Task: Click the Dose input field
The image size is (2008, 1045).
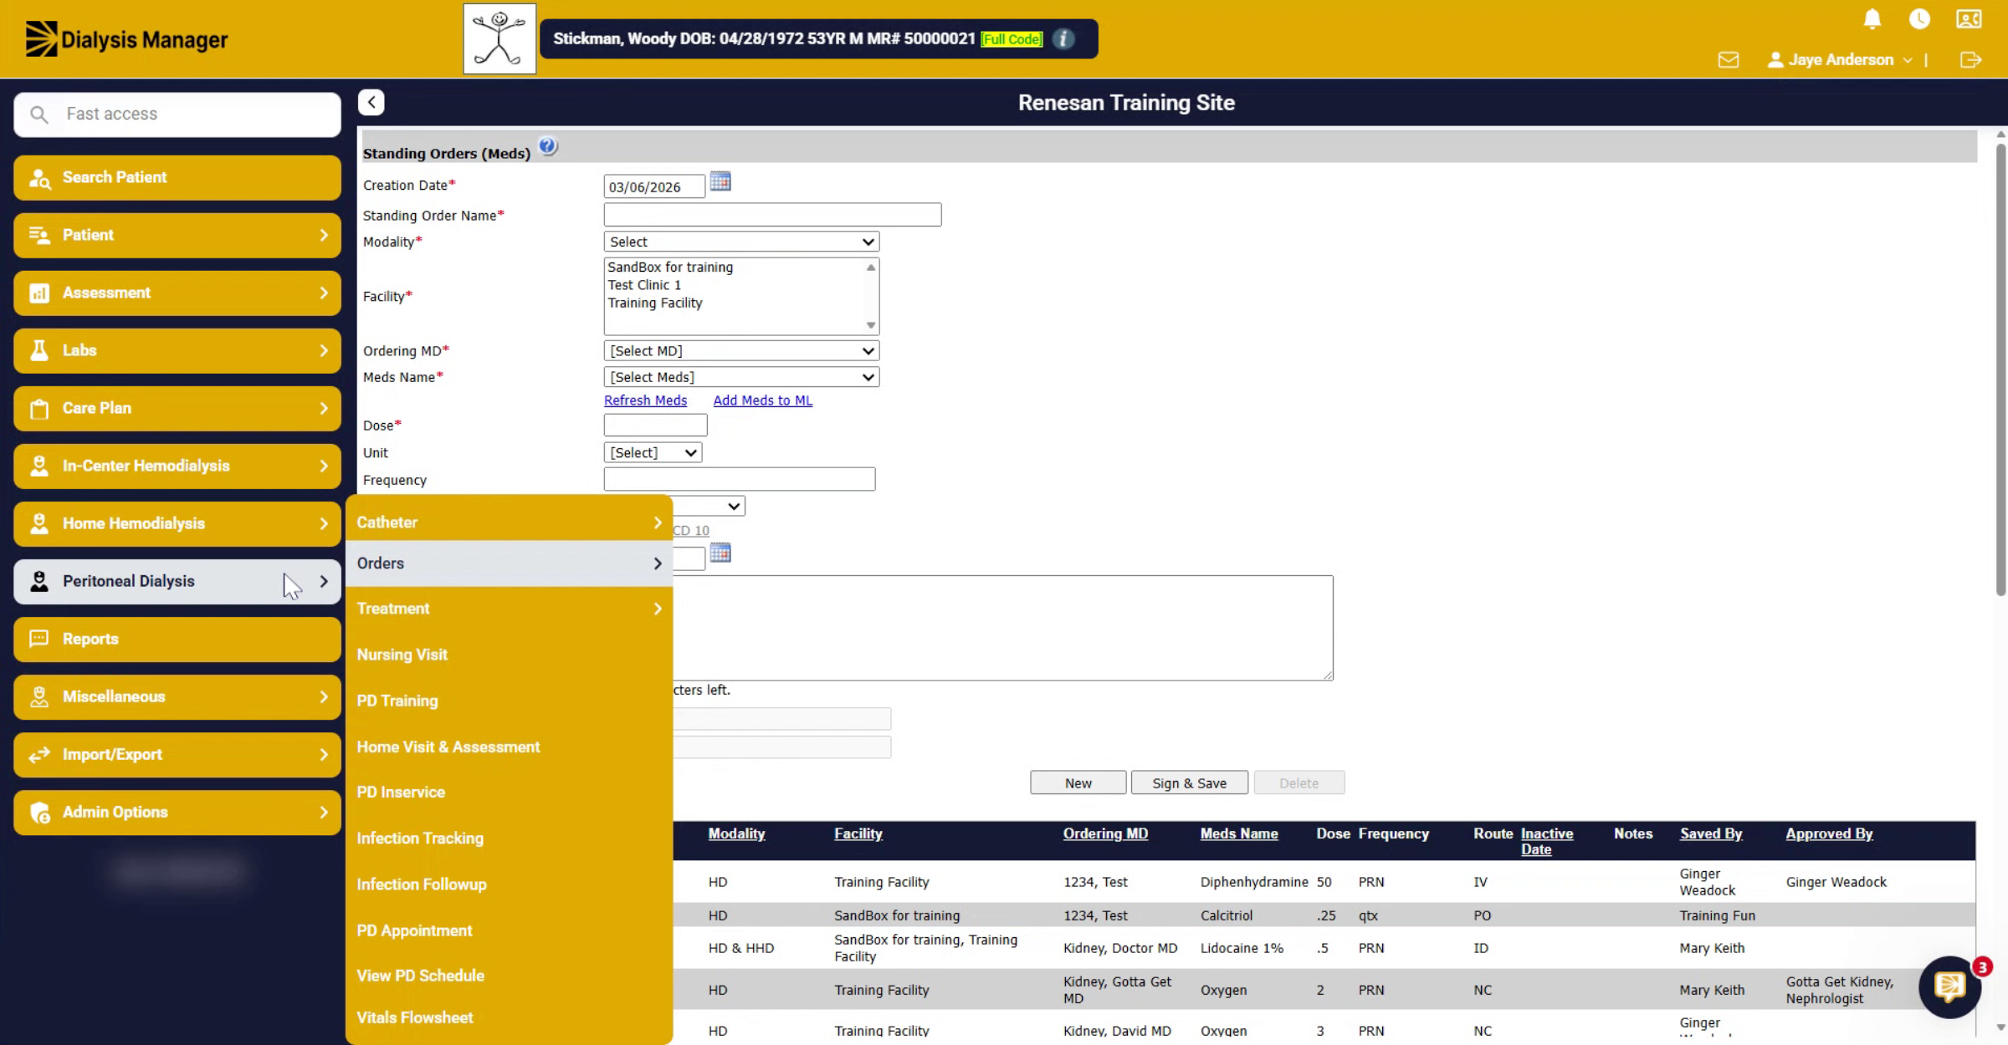Action: click(655, 425)
